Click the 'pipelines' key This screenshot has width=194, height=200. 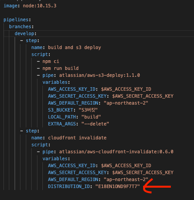[16, 20]
